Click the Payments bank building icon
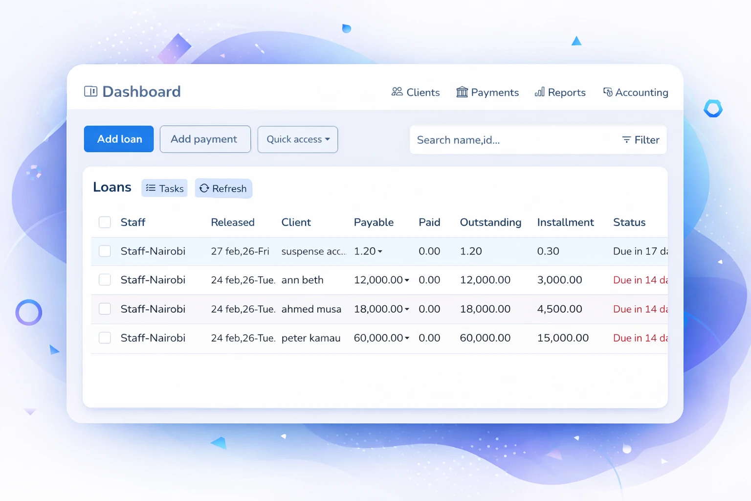The height and width of the screenshot is (501, 751). [462, 92]
